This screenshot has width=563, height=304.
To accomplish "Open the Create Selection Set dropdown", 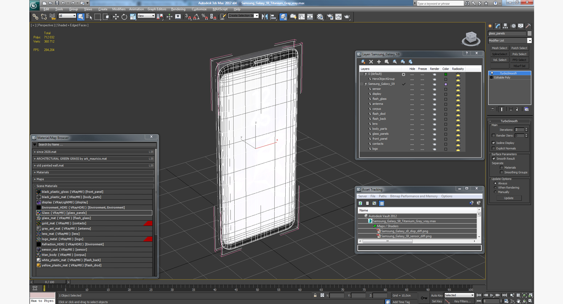I will click(243, 16).
